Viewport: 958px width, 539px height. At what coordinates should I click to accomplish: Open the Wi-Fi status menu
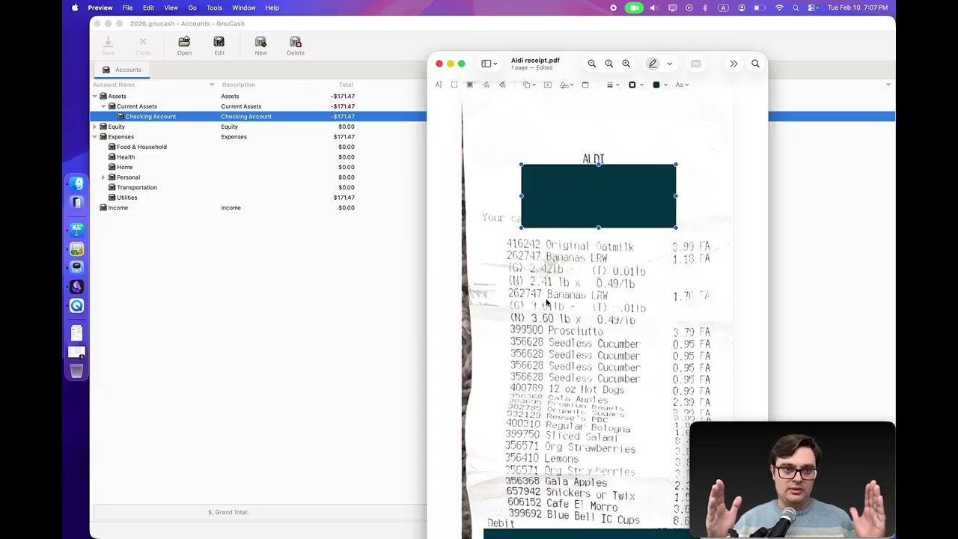click(x=779, y=7)
